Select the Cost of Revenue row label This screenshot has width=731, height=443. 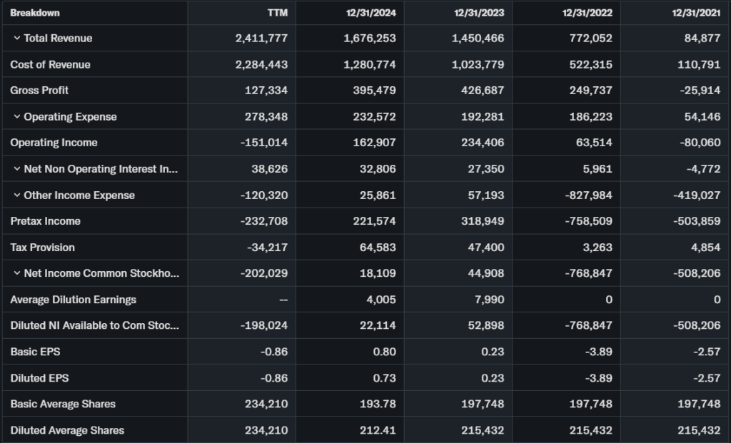tap(50, 65)
